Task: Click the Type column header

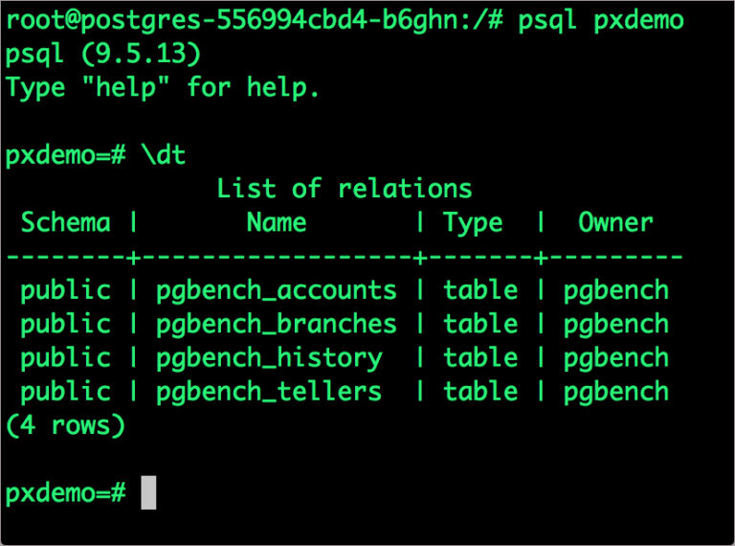Action: [x=473, y=223]
